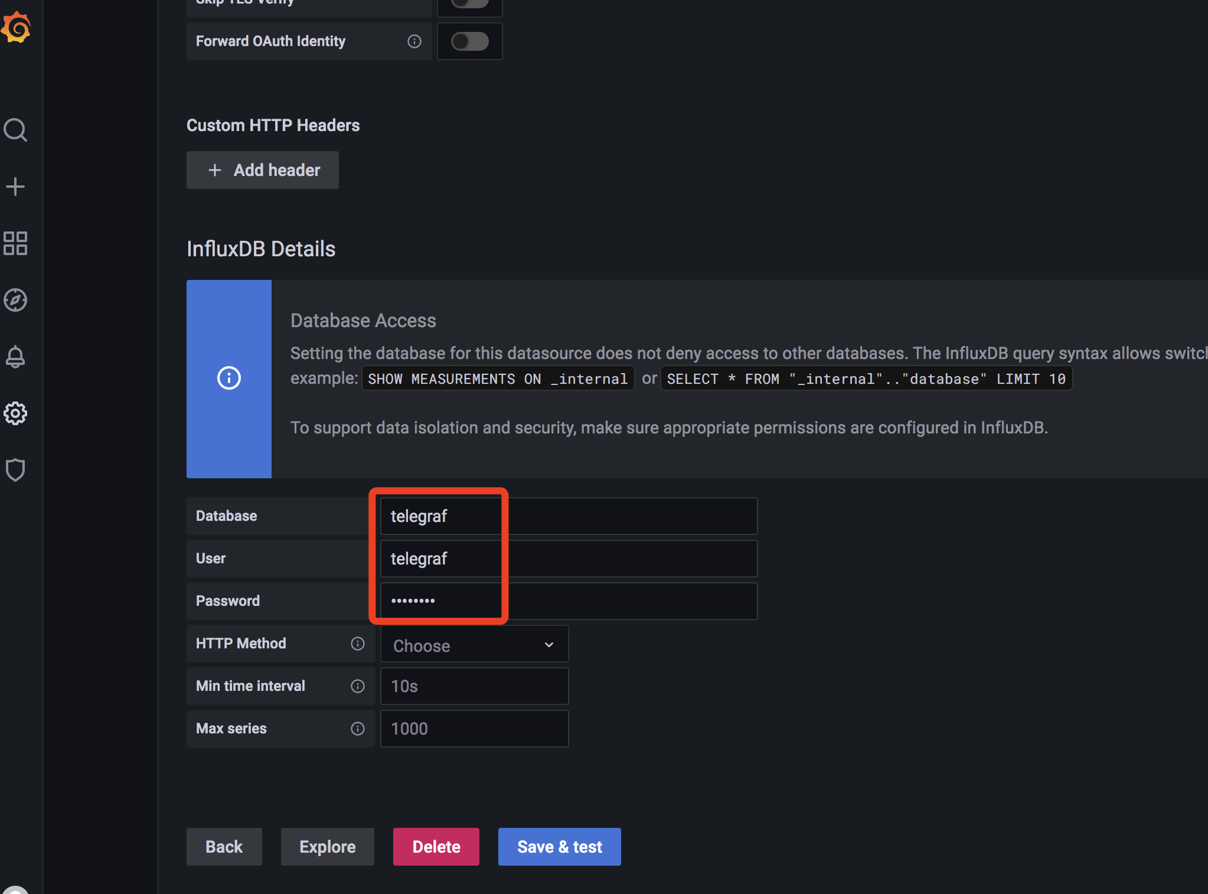The height and width of the screenshot is (894, 1208).
Task: Click the Min time interval label
Action: 250,686
